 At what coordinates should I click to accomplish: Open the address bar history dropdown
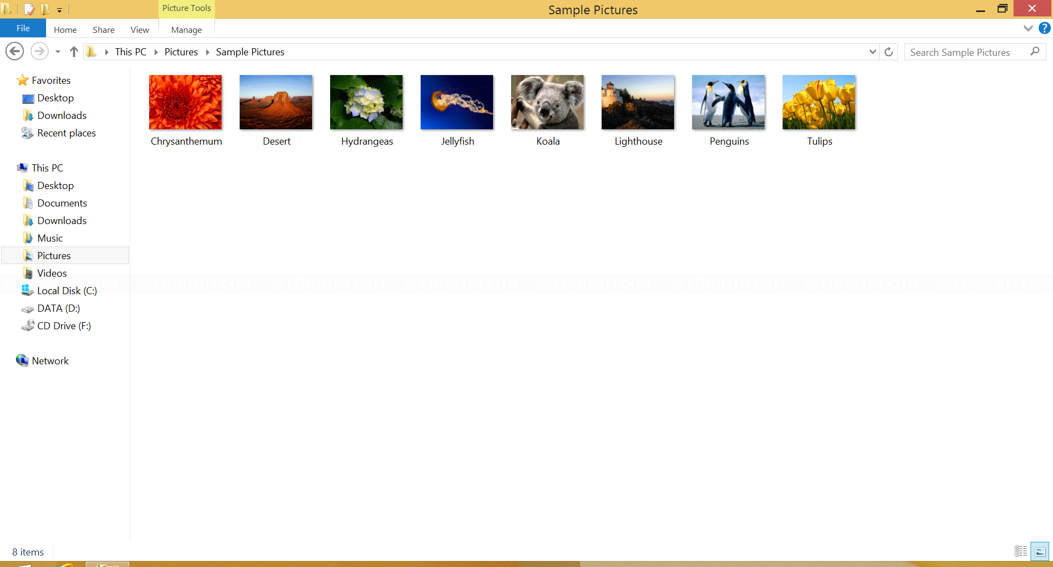pos(873,52)
